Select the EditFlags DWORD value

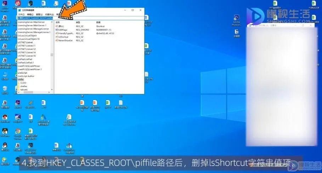(61, 30)
